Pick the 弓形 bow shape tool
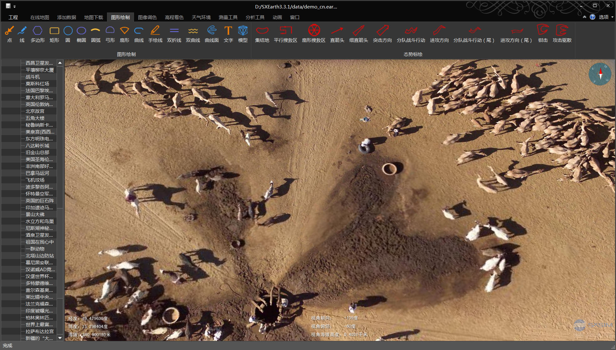 [110, 34]
